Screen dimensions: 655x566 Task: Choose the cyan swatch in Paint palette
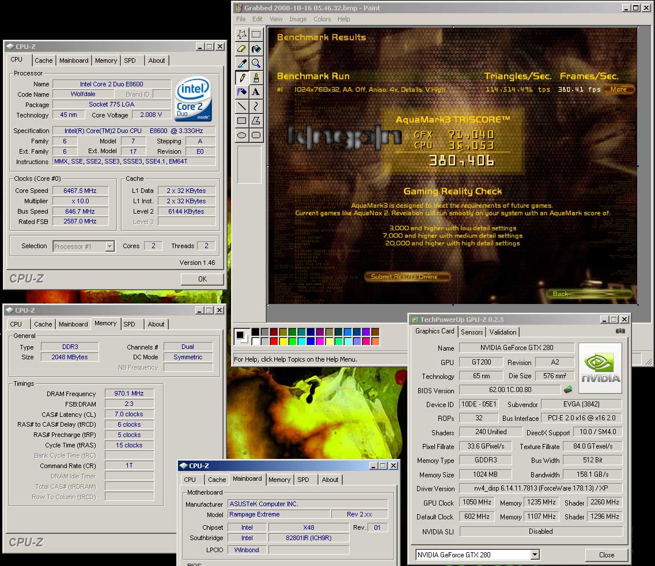pos(302,341)
